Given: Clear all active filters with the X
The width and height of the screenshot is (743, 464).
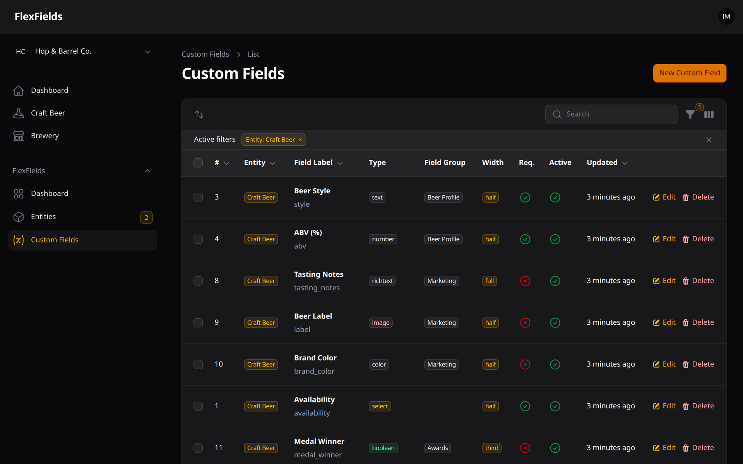Looking at the screenshot, I should (x=709, y=140).
